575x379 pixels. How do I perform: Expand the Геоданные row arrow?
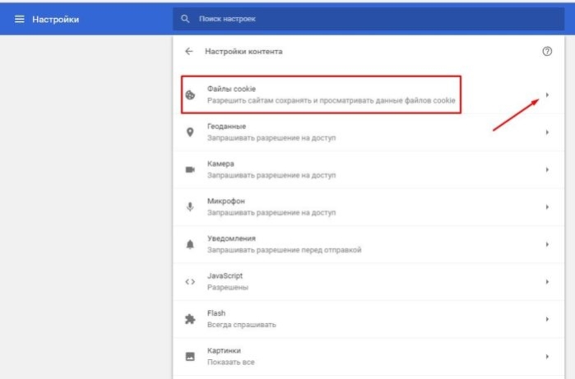coord(547,132)
